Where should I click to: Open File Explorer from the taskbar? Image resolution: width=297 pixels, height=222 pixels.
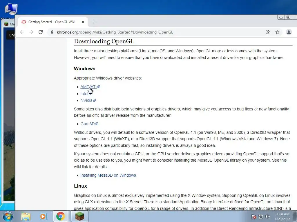click(26, 216)
